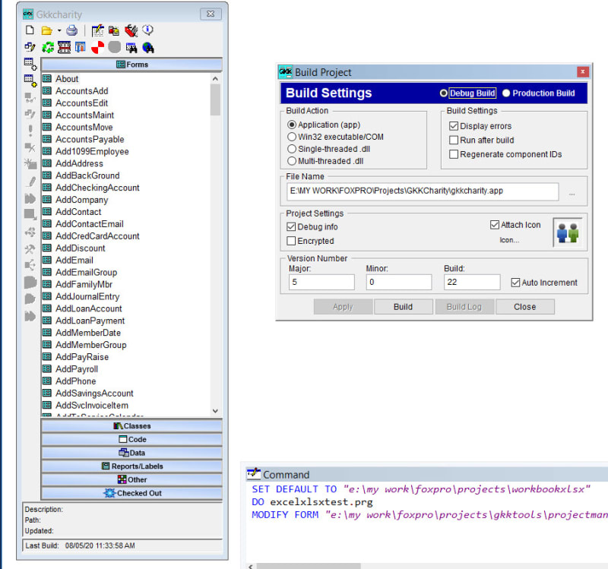Screen dimensions: 608x569
Task: Select the AccountsPayable form
Action: click(x=90, y=139)
